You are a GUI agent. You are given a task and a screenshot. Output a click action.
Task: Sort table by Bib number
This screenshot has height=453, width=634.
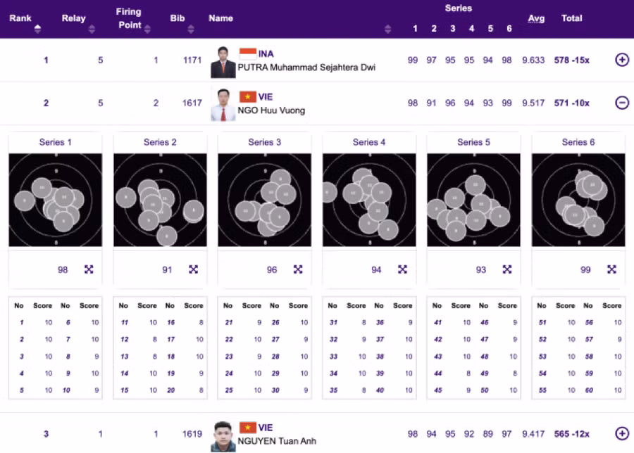pyautogui.click(x=191, y=29)
